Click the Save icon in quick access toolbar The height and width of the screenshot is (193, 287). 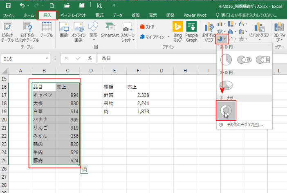pyautogui.click(x=8, y=6)
